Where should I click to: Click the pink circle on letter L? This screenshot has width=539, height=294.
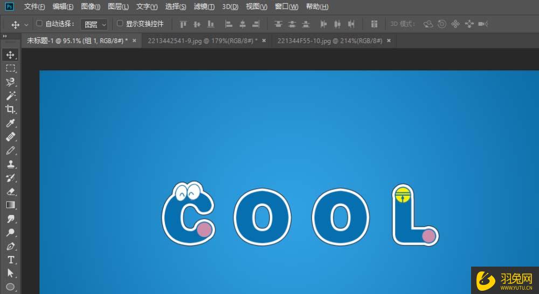429,235
